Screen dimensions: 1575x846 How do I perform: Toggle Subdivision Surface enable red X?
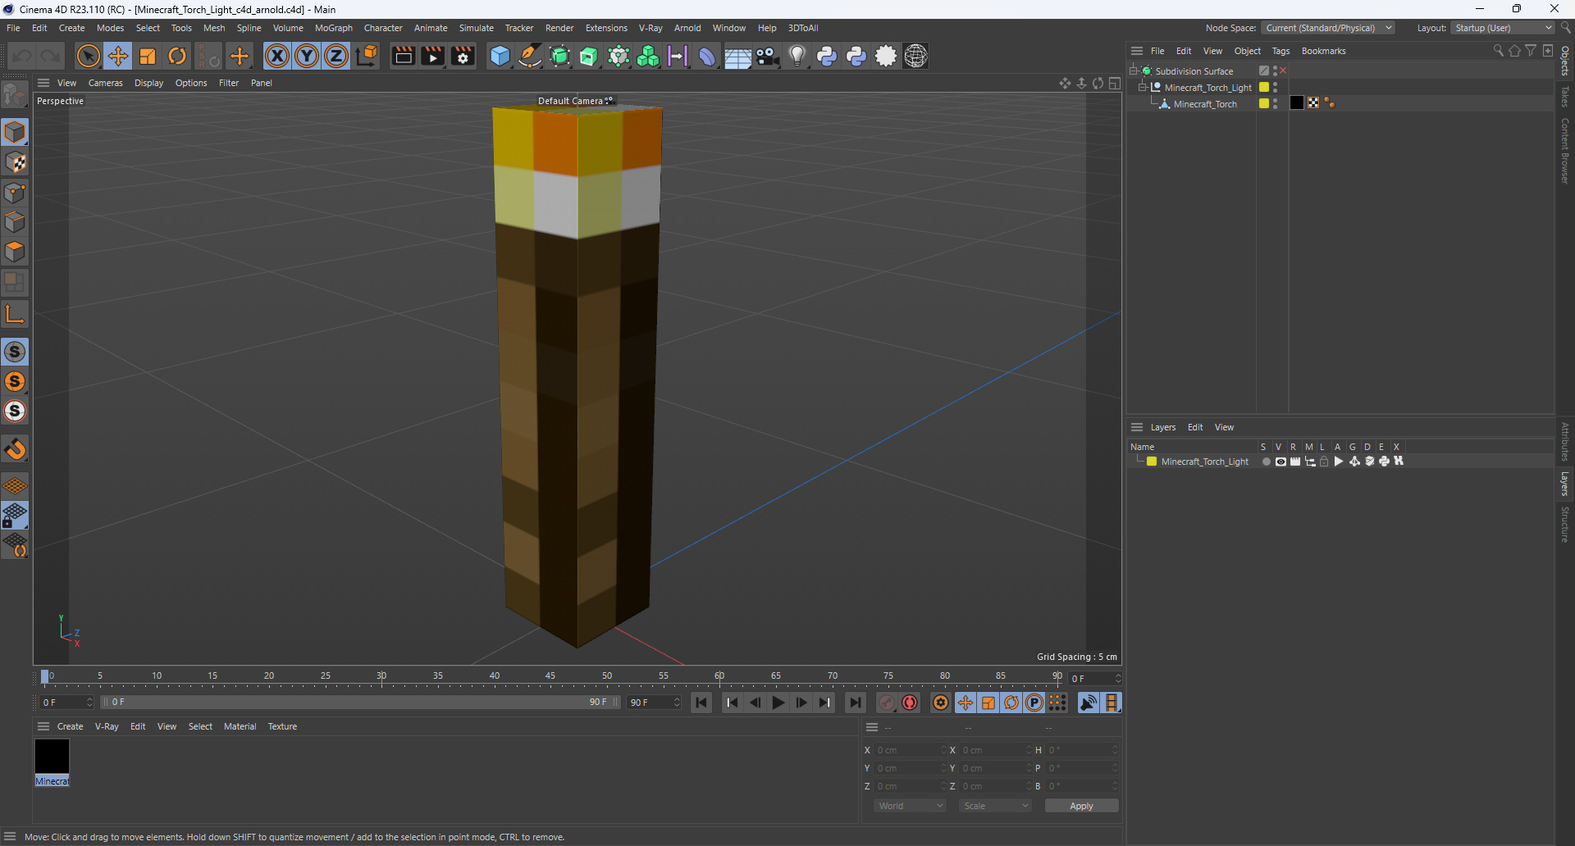coord(1283,71)
